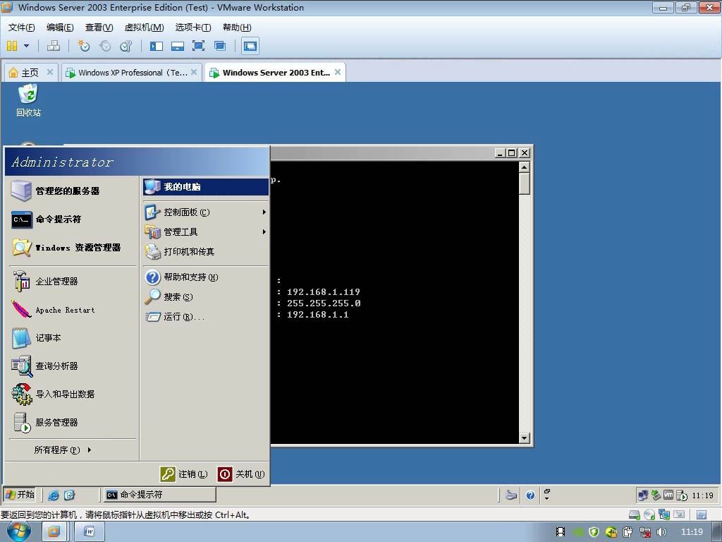Open the 选项卡(T) menu

coord(193,28)
